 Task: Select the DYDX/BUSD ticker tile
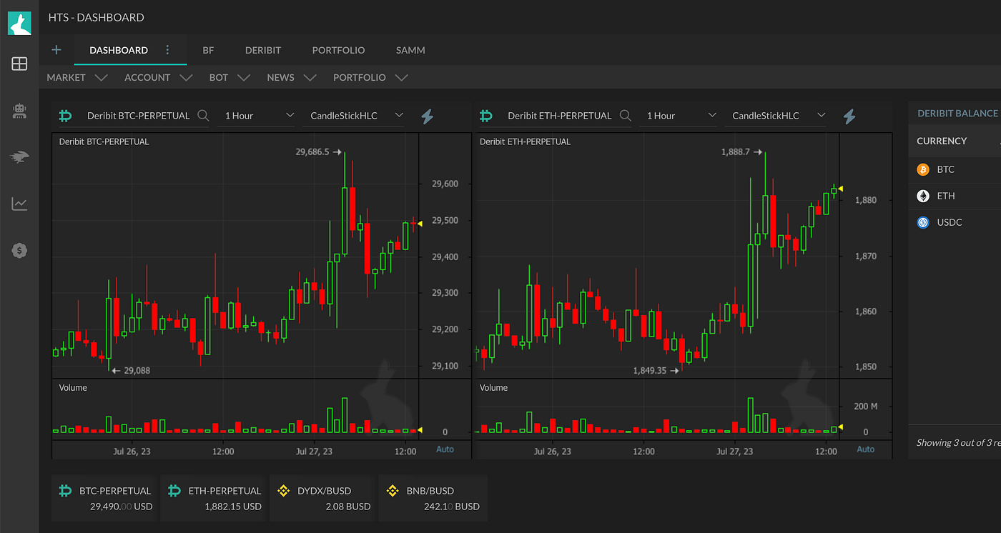coord(321,498)
